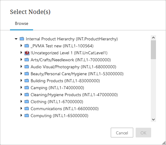Click the Camping folder icon
Screen dimensions: 166x145
coord(27,88)
